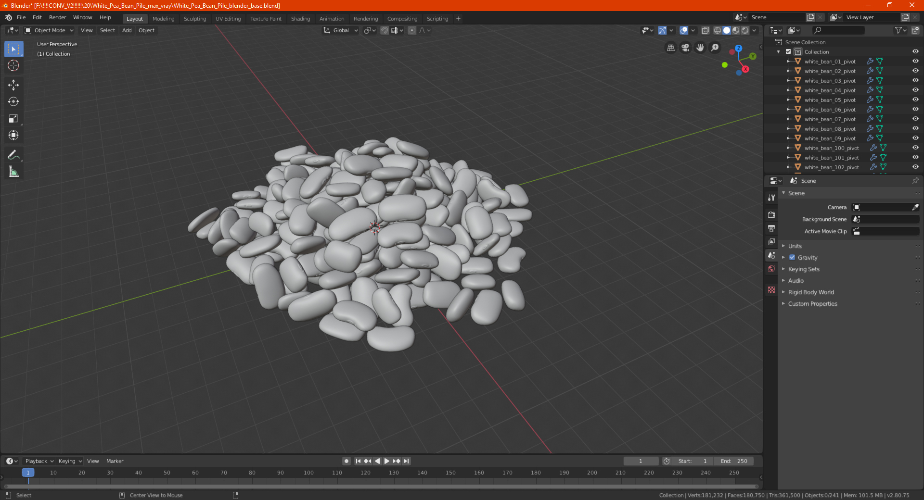
Task: Click the zoom view magnifier icon
Action: [x=715, y=48]
